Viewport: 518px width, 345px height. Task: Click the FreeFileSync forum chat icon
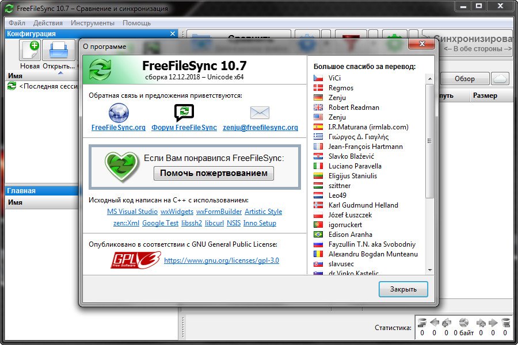tap(184, 113)
